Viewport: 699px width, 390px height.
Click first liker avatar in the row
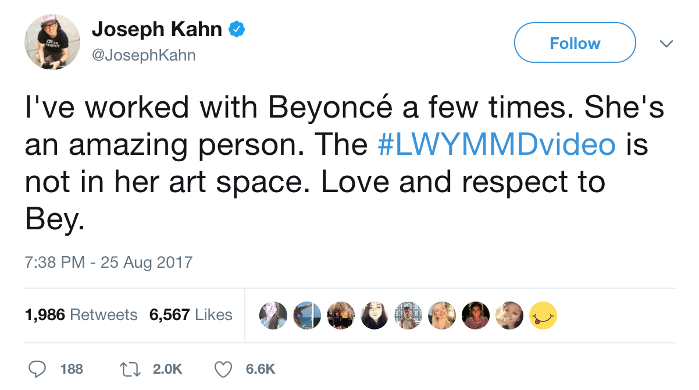[x=273, y=315]
